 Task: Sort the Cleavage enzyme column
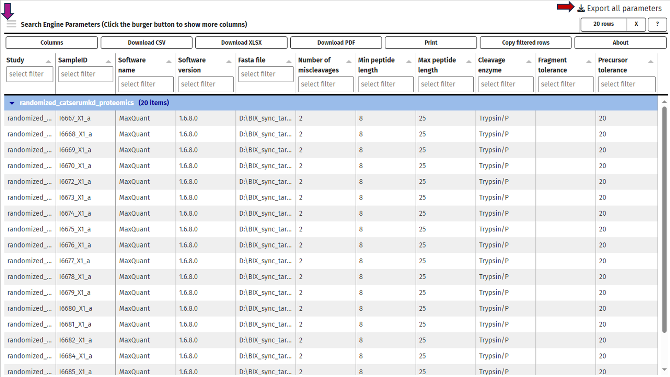click(x=529, y=60)
